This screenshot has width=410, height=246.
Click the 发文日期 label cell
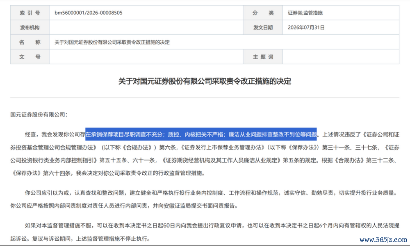263,27
